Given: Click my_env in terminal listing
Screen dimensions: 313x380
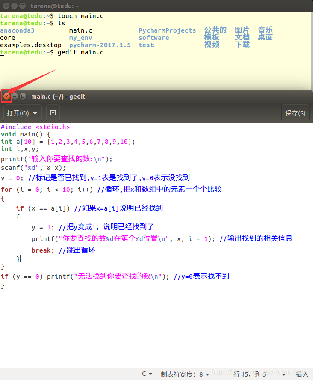Looking at the screenshot, I should pos(80,38).
